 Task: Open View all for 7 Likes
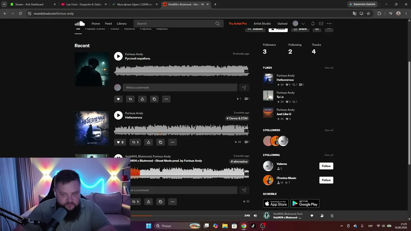point(329,68)
